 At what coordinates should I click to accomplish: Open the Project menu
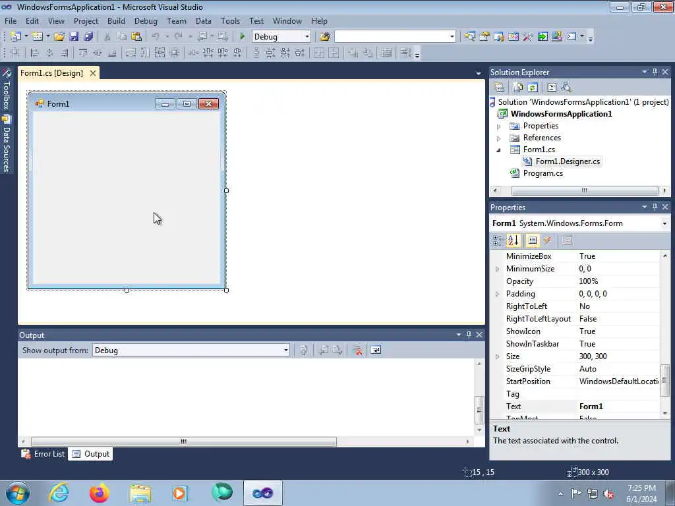point(86,20)
